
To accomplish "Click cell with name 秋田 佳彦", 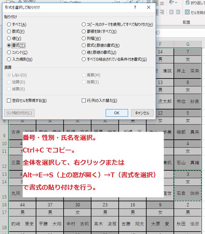I will click(x=188, y=224).
